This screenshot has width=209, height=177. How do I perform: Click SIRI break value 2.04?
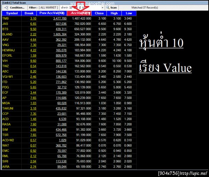tap(33, 161)
